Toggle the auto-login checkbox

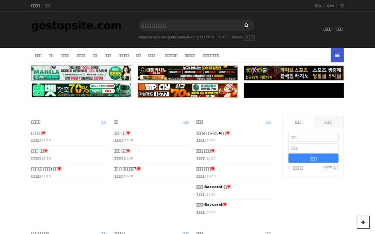(290, 168)
